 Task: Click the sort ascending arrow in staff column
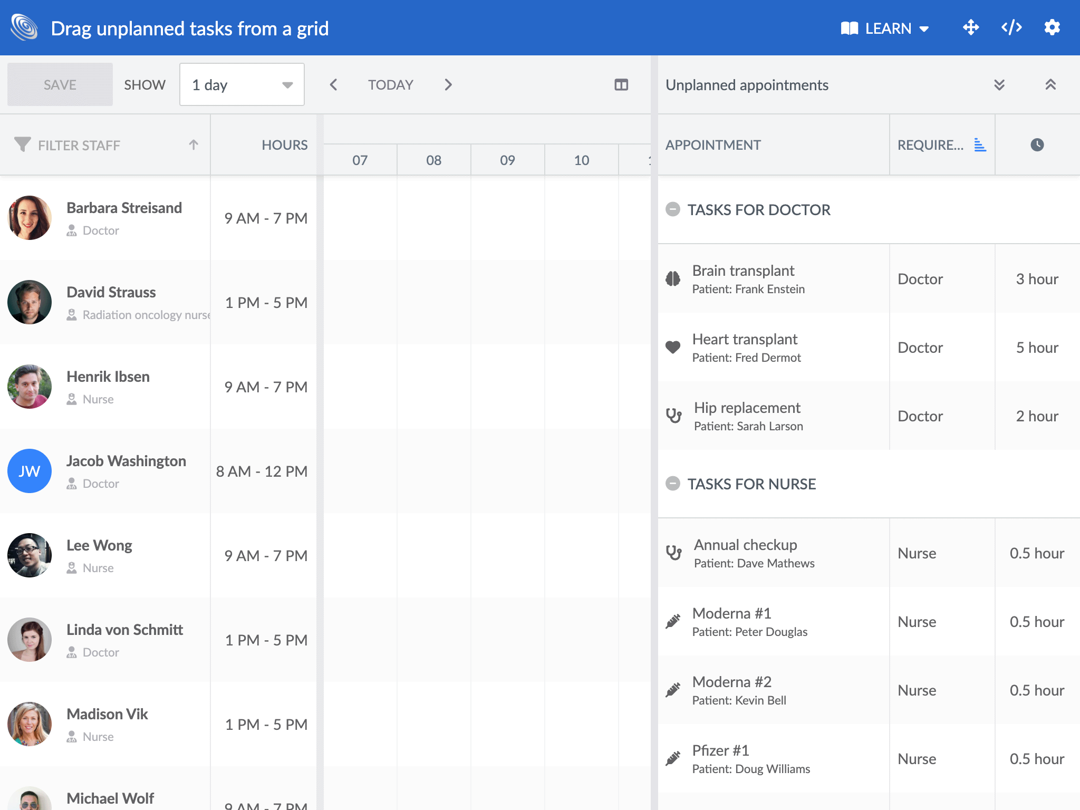(x=194, y=144)
